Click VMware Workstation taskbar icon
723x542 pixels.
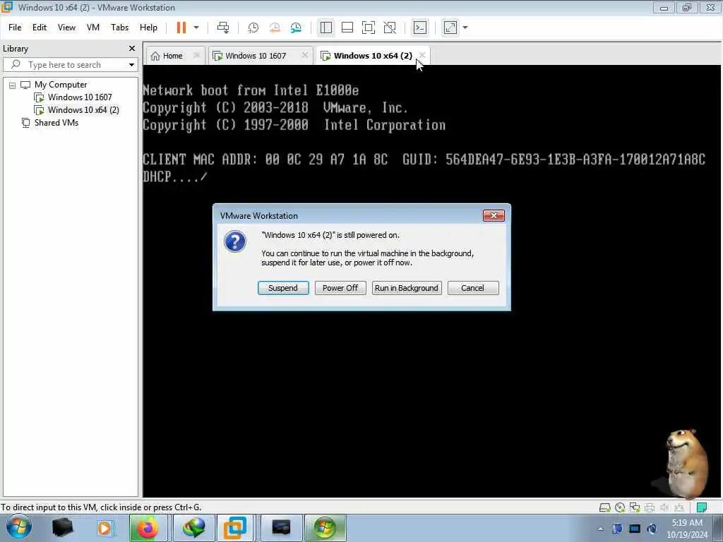coord(234,528)
